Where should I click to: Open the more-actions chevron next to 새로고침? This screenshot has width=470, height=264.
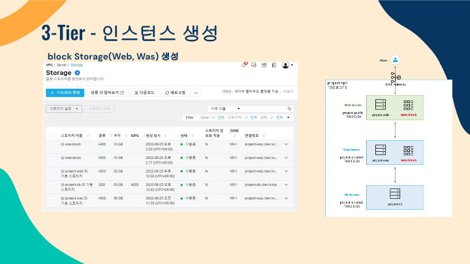coord(196,93)
